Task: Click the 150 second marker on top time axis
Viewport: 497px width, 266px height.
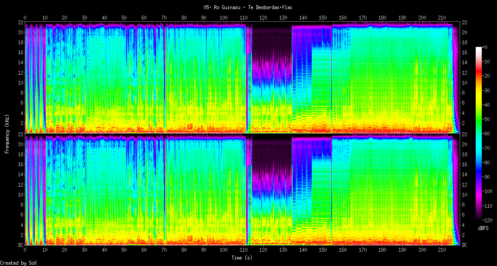Action: coord(323,18)
